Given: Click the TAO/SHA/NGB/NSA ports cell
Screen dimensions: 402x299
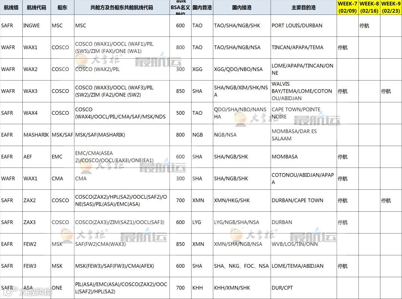Looking at the screenshot, I should pyautogui.click(x=242, y=47).
